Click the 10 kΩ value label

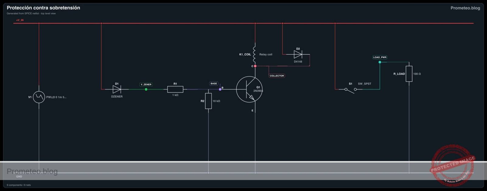click(x=216, y=101)
